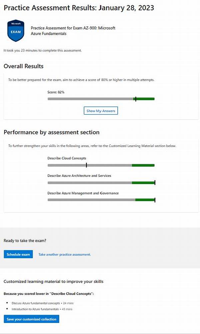Click the Describe Cloud Concepts progress bar

coord(101,165)
